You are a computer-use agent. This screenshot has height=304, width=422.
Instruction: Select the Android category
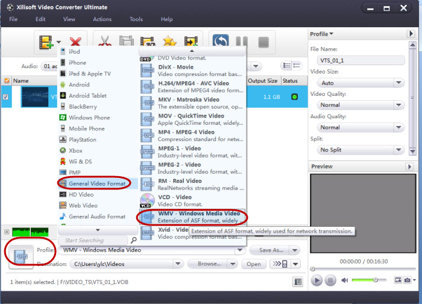[98, 84]
